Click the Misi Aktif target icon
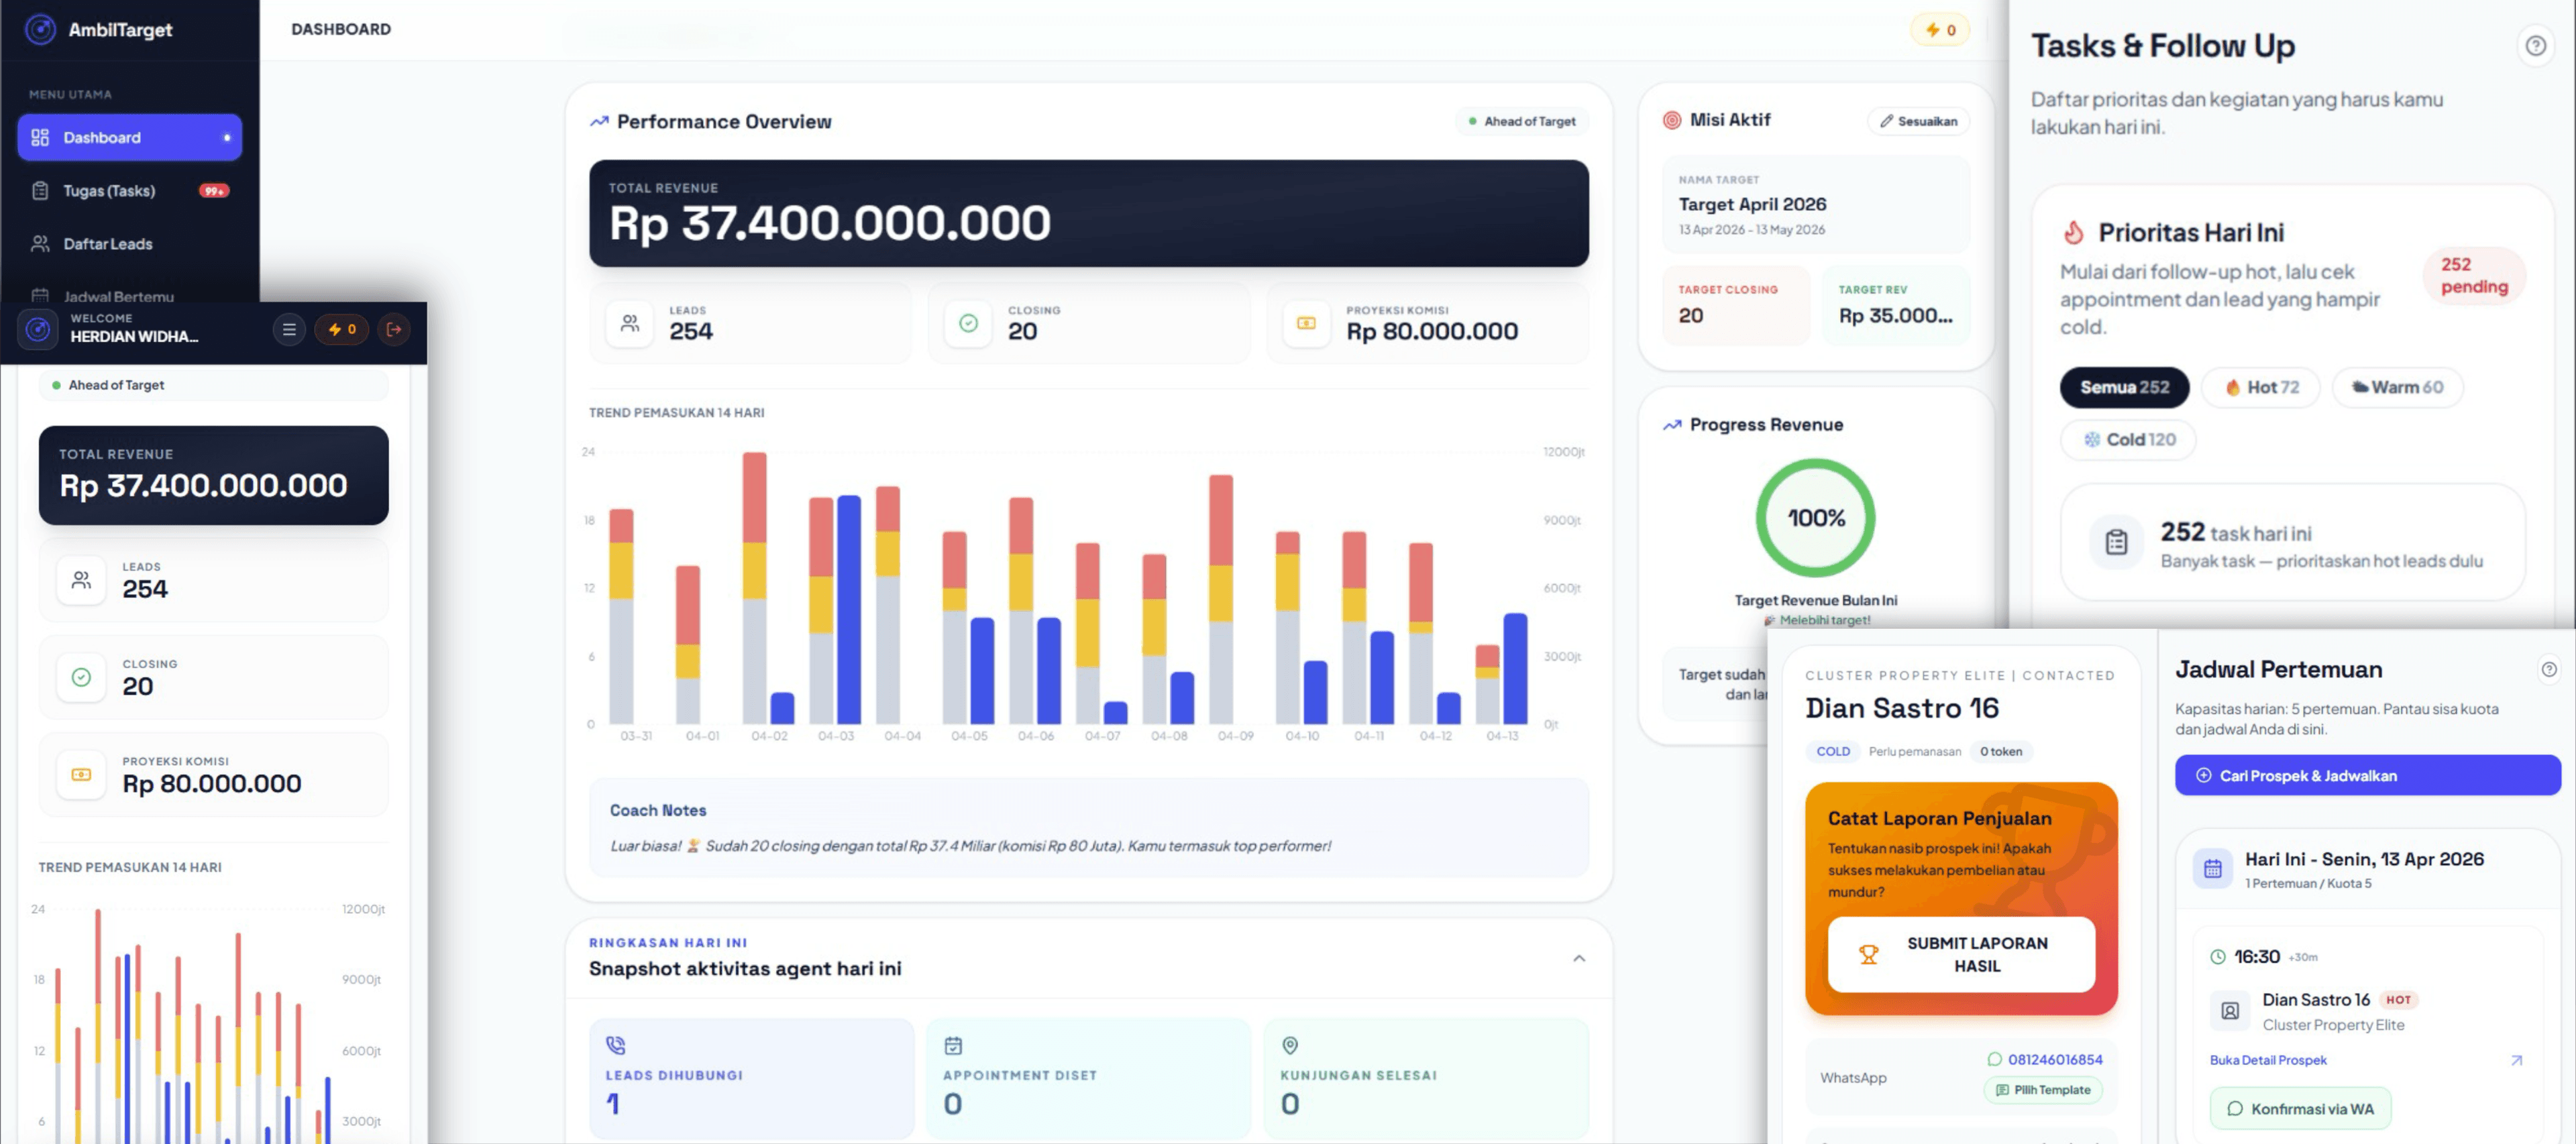2576x1144 pixels. click(1671, 120)
